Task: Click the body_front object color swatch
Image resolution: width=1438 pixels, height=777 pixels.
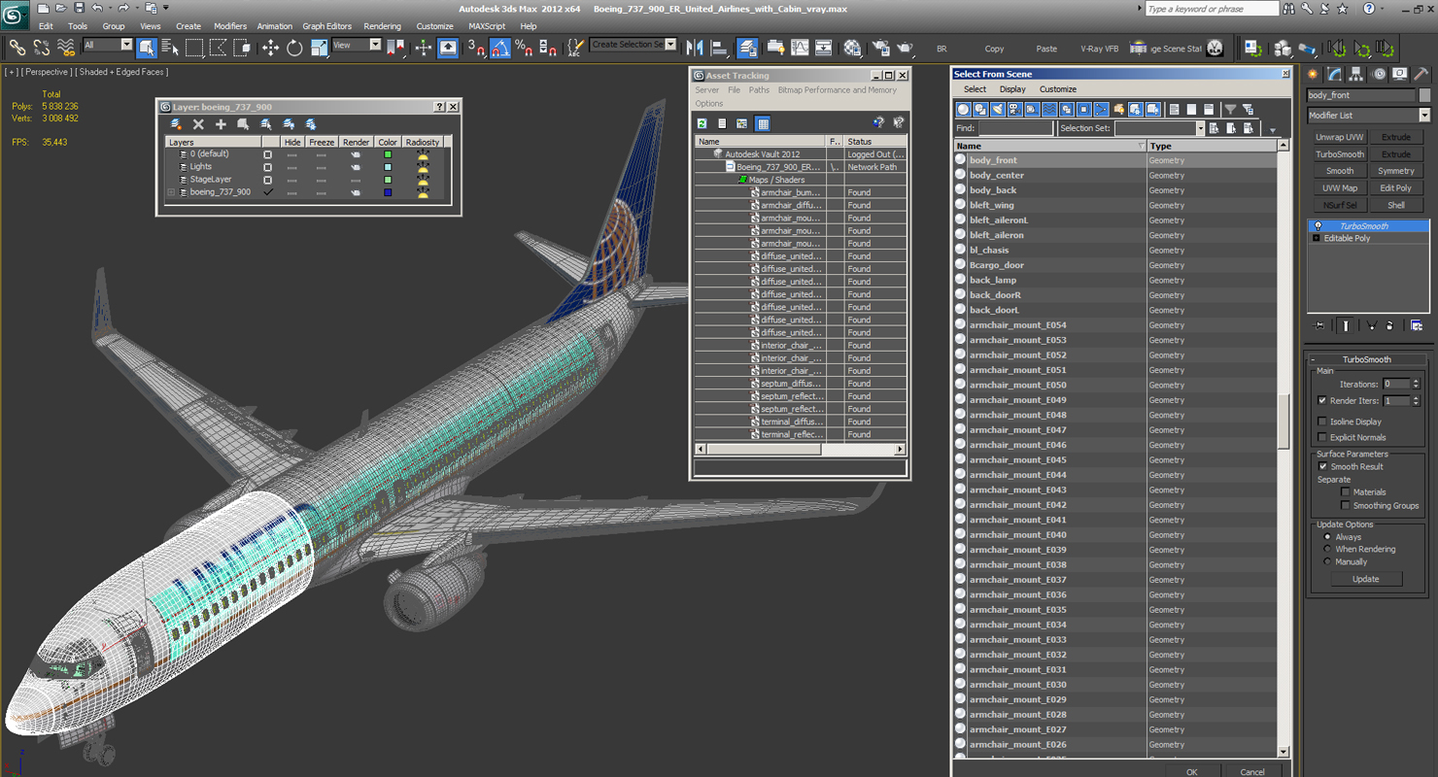Action: pyautogui.click(x=1424, y=95)
